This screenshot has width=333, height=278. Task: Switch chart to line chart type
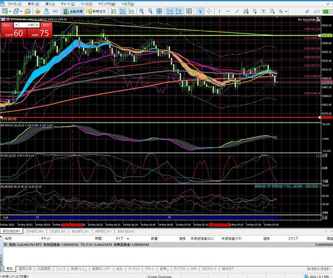click(132, 11)
